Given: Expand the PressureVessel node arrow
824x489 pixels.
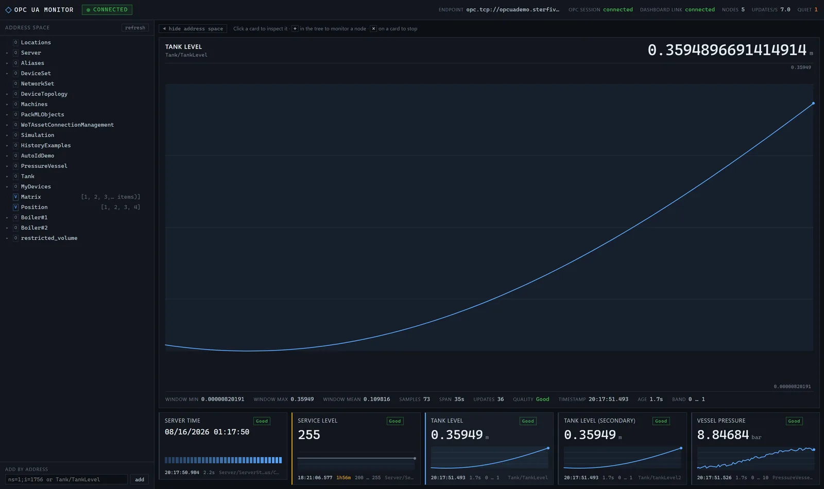Looking at the screenshot, I should pos(7,166).
